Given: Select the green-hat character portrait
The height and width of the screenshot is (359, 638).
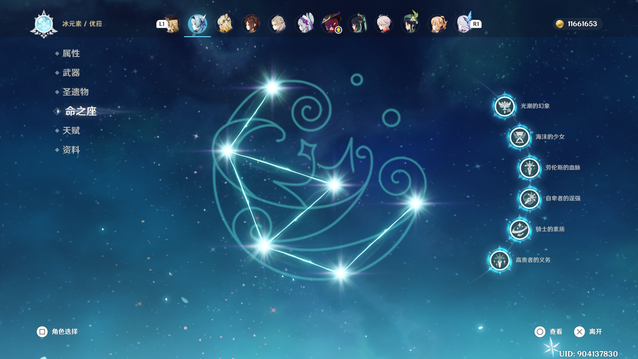Looking at the screenshot, I should (410, 23).
